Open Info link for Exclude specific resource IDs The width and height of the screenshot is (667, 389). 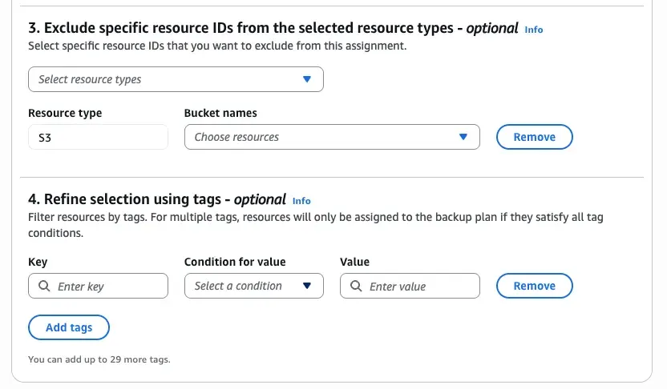[x=533, y=30]
